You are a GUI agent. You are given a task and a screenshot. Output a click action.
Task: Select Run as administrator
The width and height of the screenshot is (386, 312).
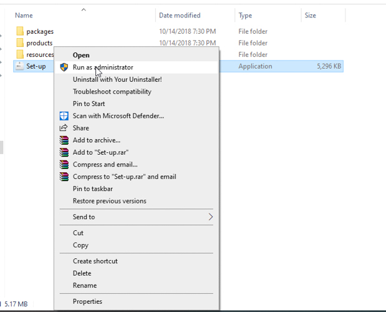tap(137, 67)
